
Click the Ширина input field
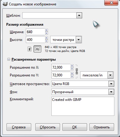click(35, 32)
